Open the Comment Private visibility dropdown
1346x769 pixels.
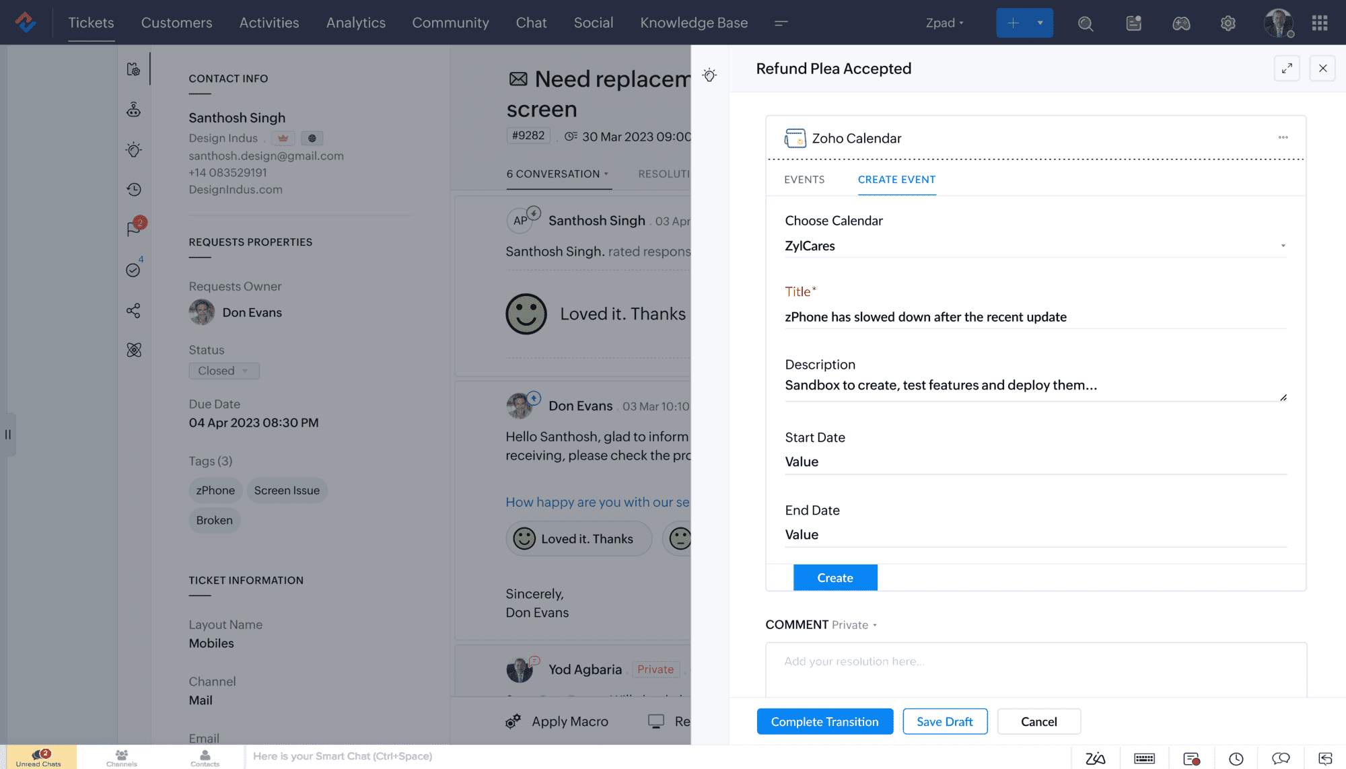[x=853, y=625]
